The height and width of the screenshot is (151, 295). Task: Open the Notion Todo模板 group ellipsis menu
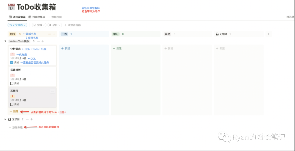click(x=38, y=41)
